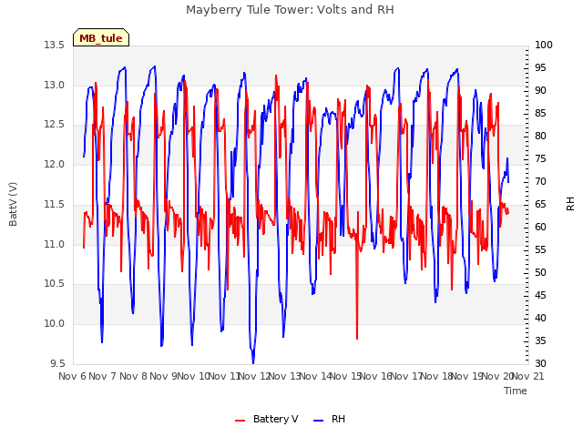The image size is (583, 437).
Task: Click the red Battery V legend swatch
Action: 240,420
